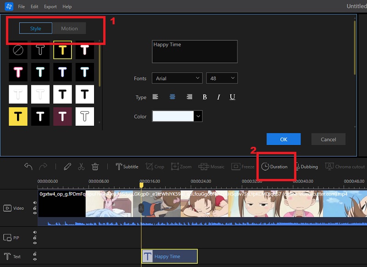Mute the Video track audio
Image resolution: width=367 pixels, height=267 pixels.
click(x=34, y=202)
